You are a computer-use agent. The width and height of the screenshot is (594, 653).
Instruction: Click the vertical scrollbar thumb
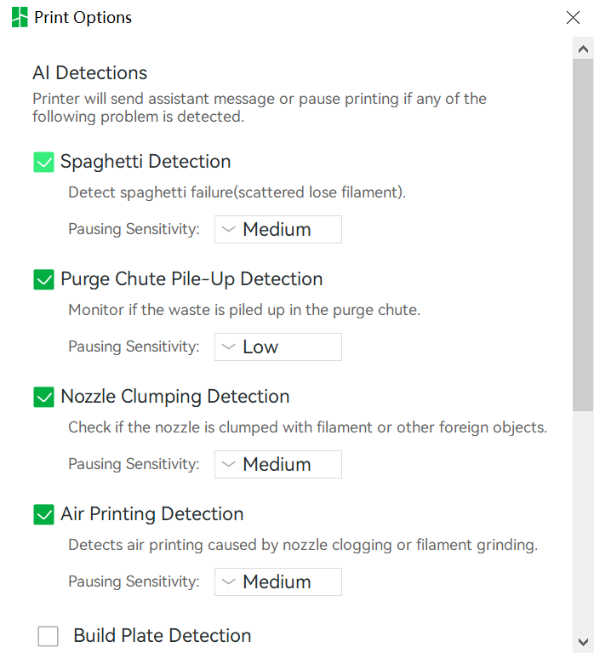point(583,235)
